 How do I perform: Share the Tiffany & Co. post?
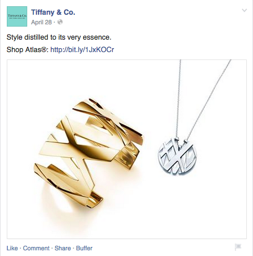click(62, 248)
